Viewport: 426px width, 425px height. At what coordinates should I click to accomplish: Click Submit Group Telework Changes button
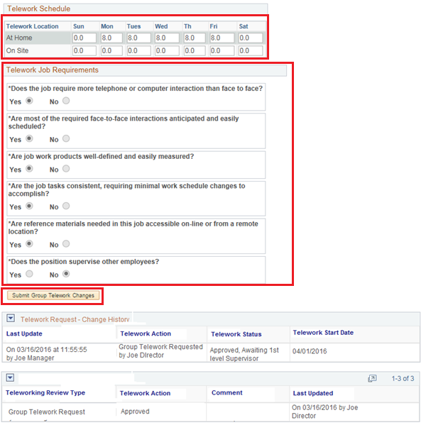click(53, 295)
